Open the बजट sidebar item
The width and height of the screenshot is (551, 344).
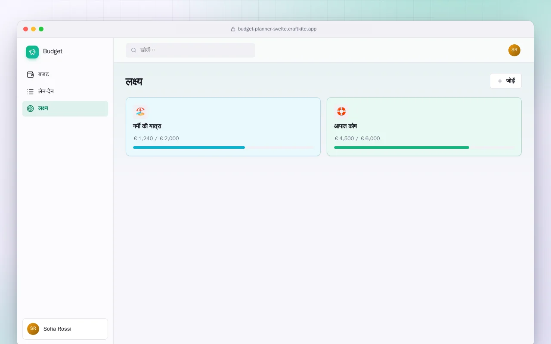pos(65,74)
